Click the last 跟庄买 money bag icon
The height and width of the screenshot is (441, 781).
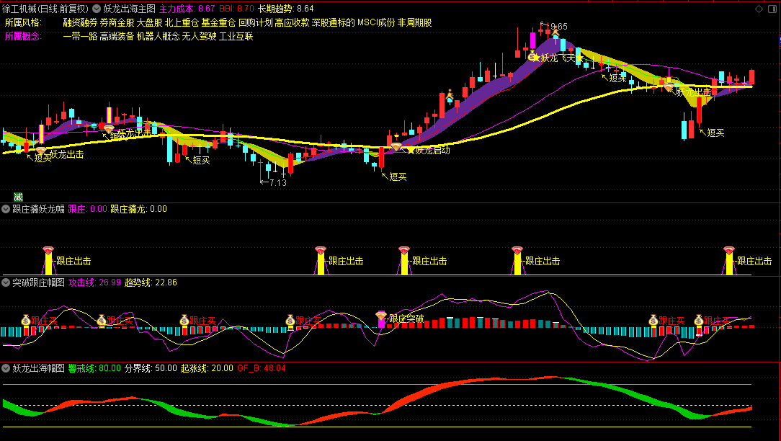pyautogui.click(x=699, y=320)
